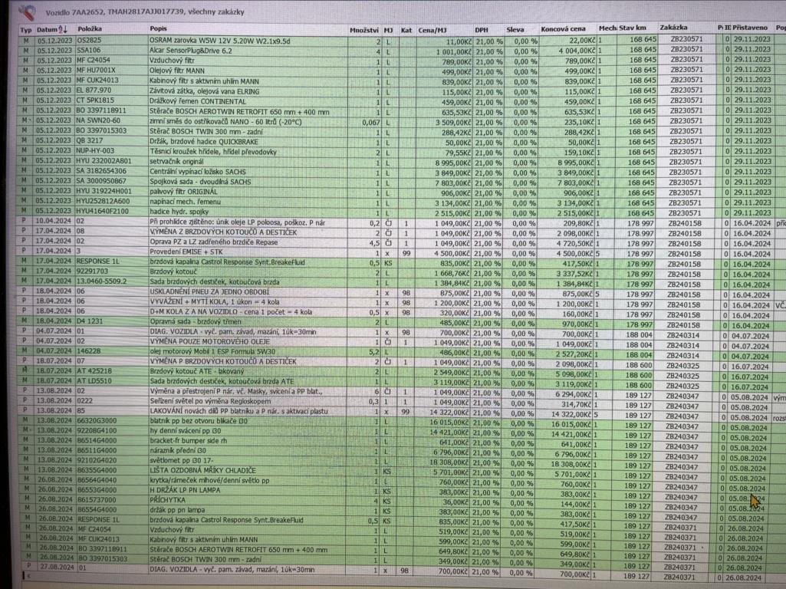The image size is (786, 589).
Task: Click the Cena/MJ column header
Action: [x=433, y=28]
